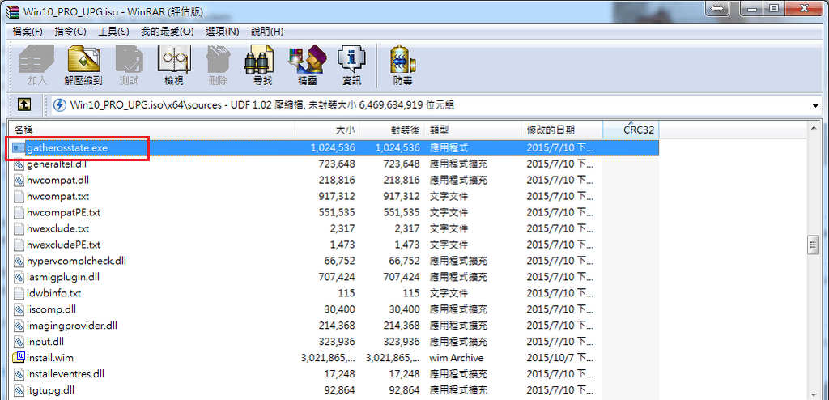The width and height of the screenshot is (829, 400).
Task: Sort by Type (類型) column header
Action: pyautogui.click(x=473, y=130)
